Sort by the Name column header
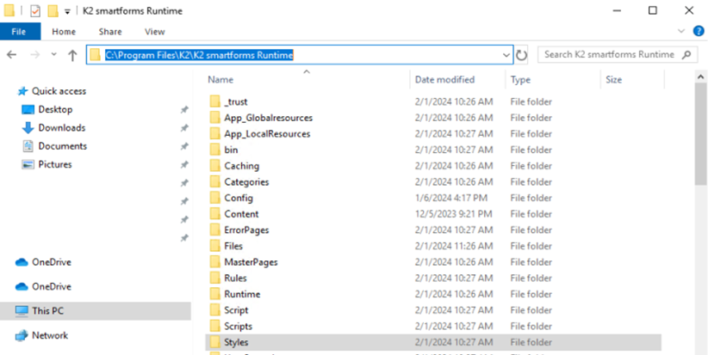Viewport: 708px width, 355px height. click(x=220, y=80)
